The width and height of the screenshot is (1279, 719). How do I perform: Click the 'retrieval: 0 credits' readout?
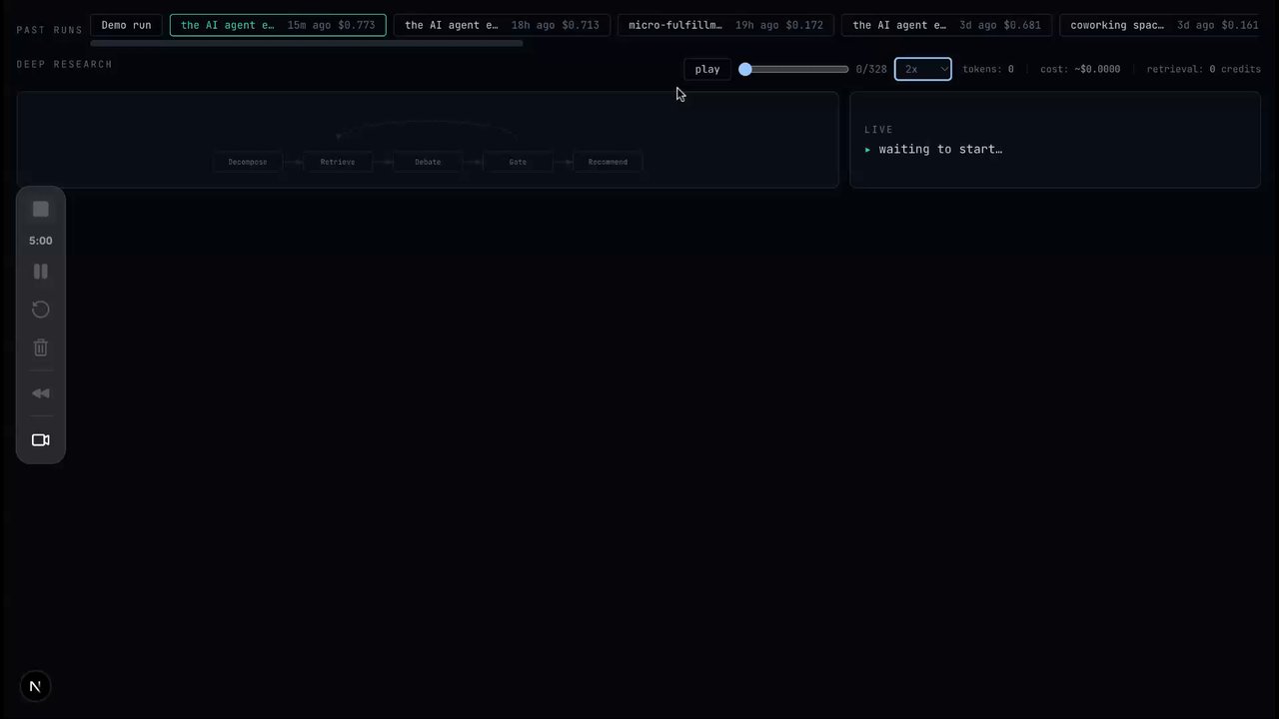(1204, 69)
